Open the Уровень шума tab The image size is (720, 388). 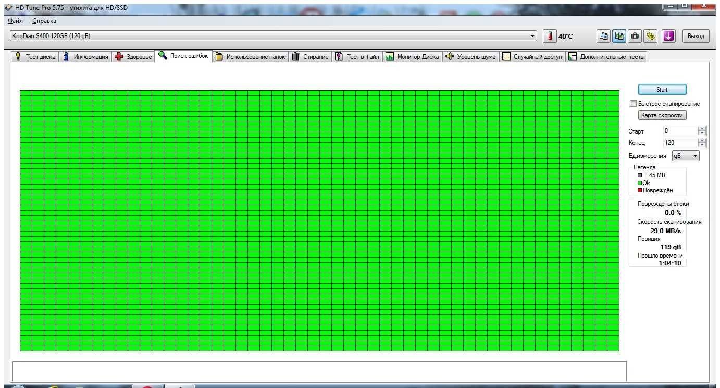[x=470, y=57]
